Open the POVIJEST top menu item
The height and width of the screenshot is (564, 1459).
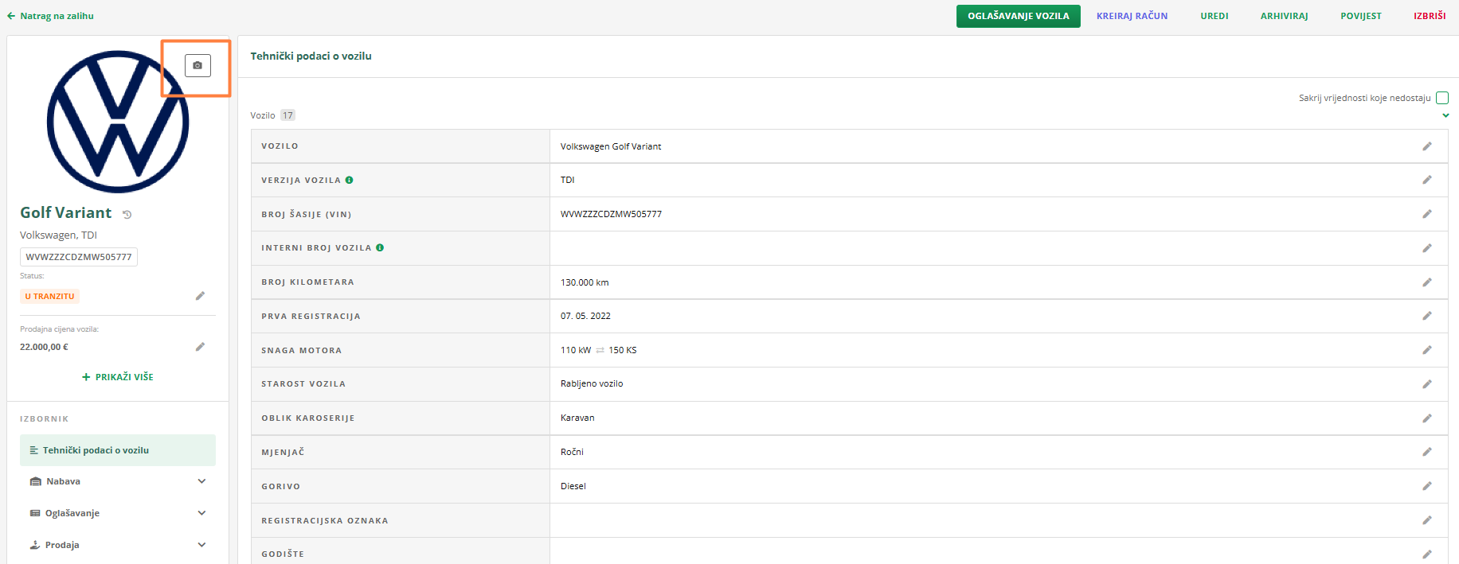[1360, 16]
